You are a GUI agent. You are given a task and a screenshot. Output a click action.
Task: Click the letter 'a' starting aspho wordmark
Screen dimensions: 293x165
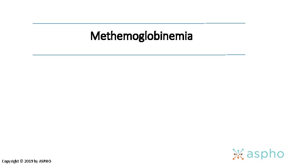click(250, 155)
